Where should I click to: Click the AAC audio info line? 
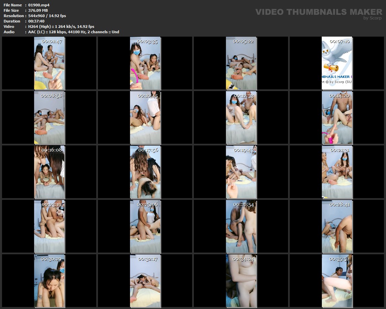(73, 32)
